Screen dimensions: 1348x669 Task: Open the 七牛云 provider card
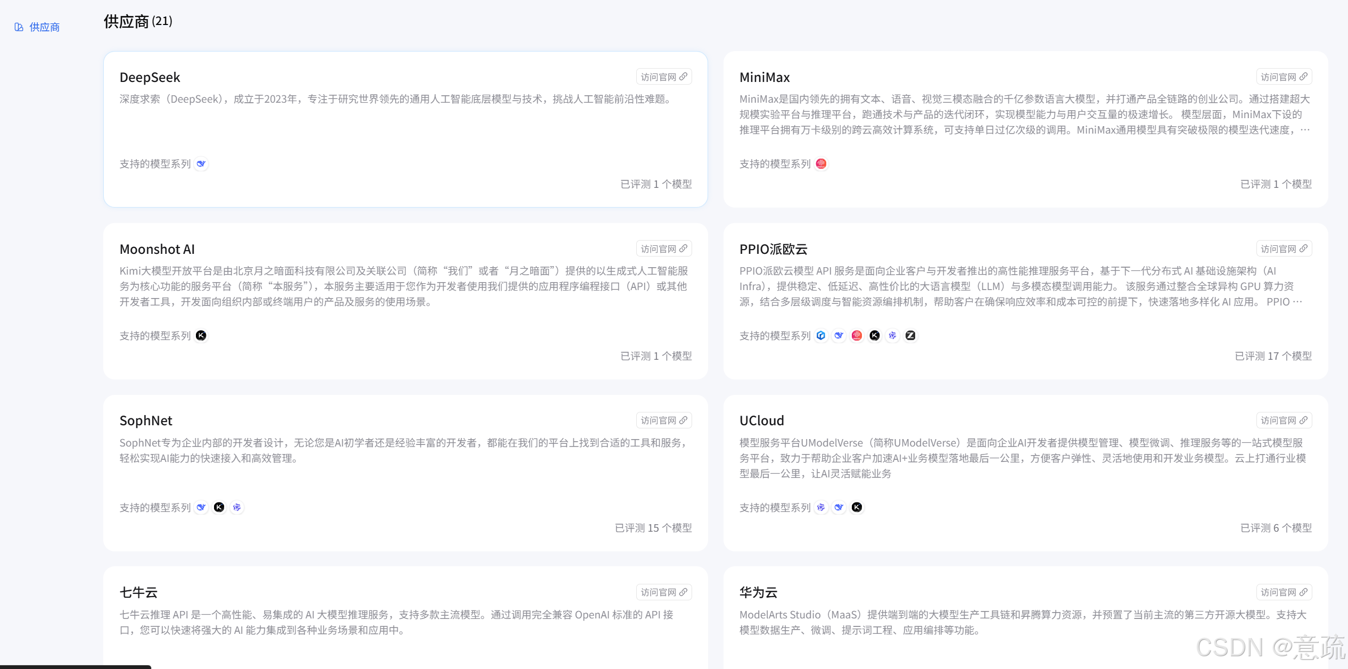138,593
